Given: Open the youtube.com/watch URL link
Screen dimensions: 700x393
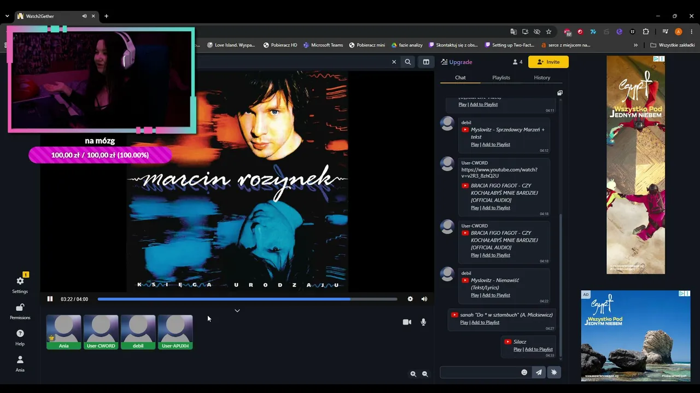Looking at the screenshot, I should pos(499,172).
